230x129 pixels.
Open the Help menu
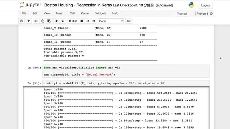pos(115,13)
